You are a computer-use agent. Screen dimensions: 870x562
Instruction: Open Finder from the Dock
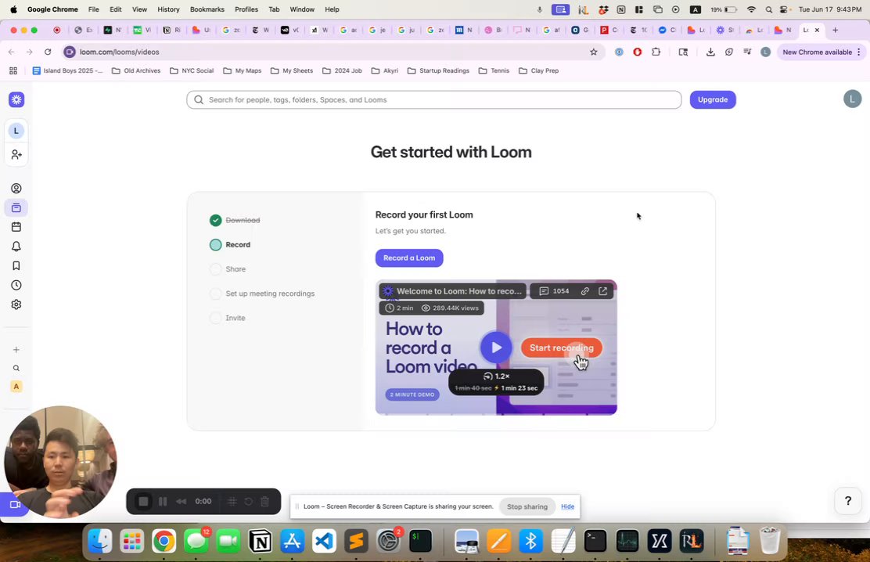click(x=100, y=540)
